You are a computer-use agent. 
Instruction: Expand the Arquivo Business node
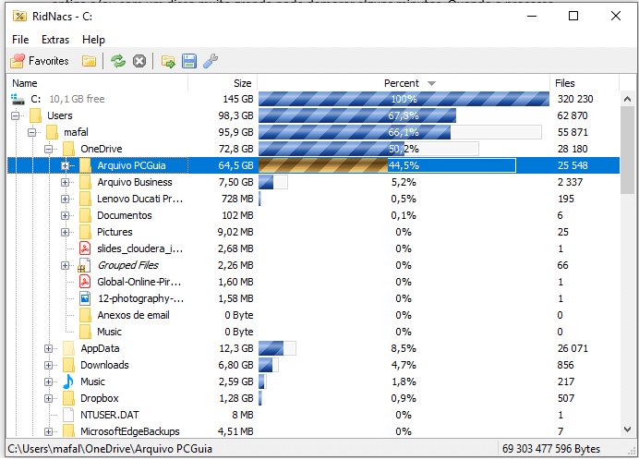tap(66, 182)
